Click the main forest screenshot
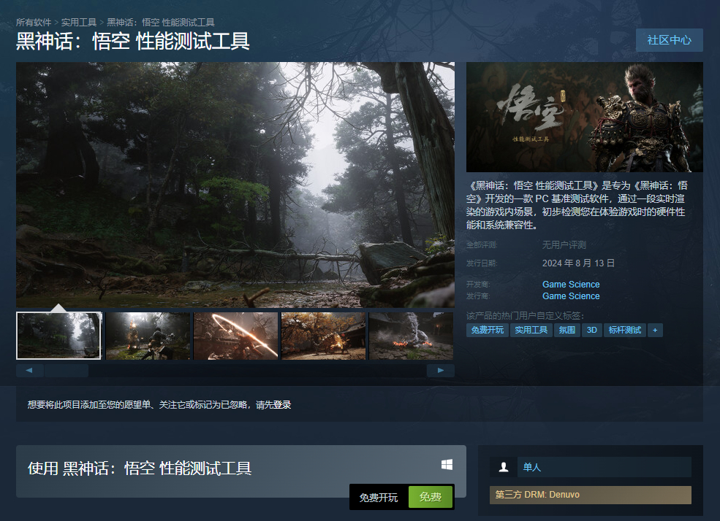Screen dimensions: 720x521 point(235,185)
